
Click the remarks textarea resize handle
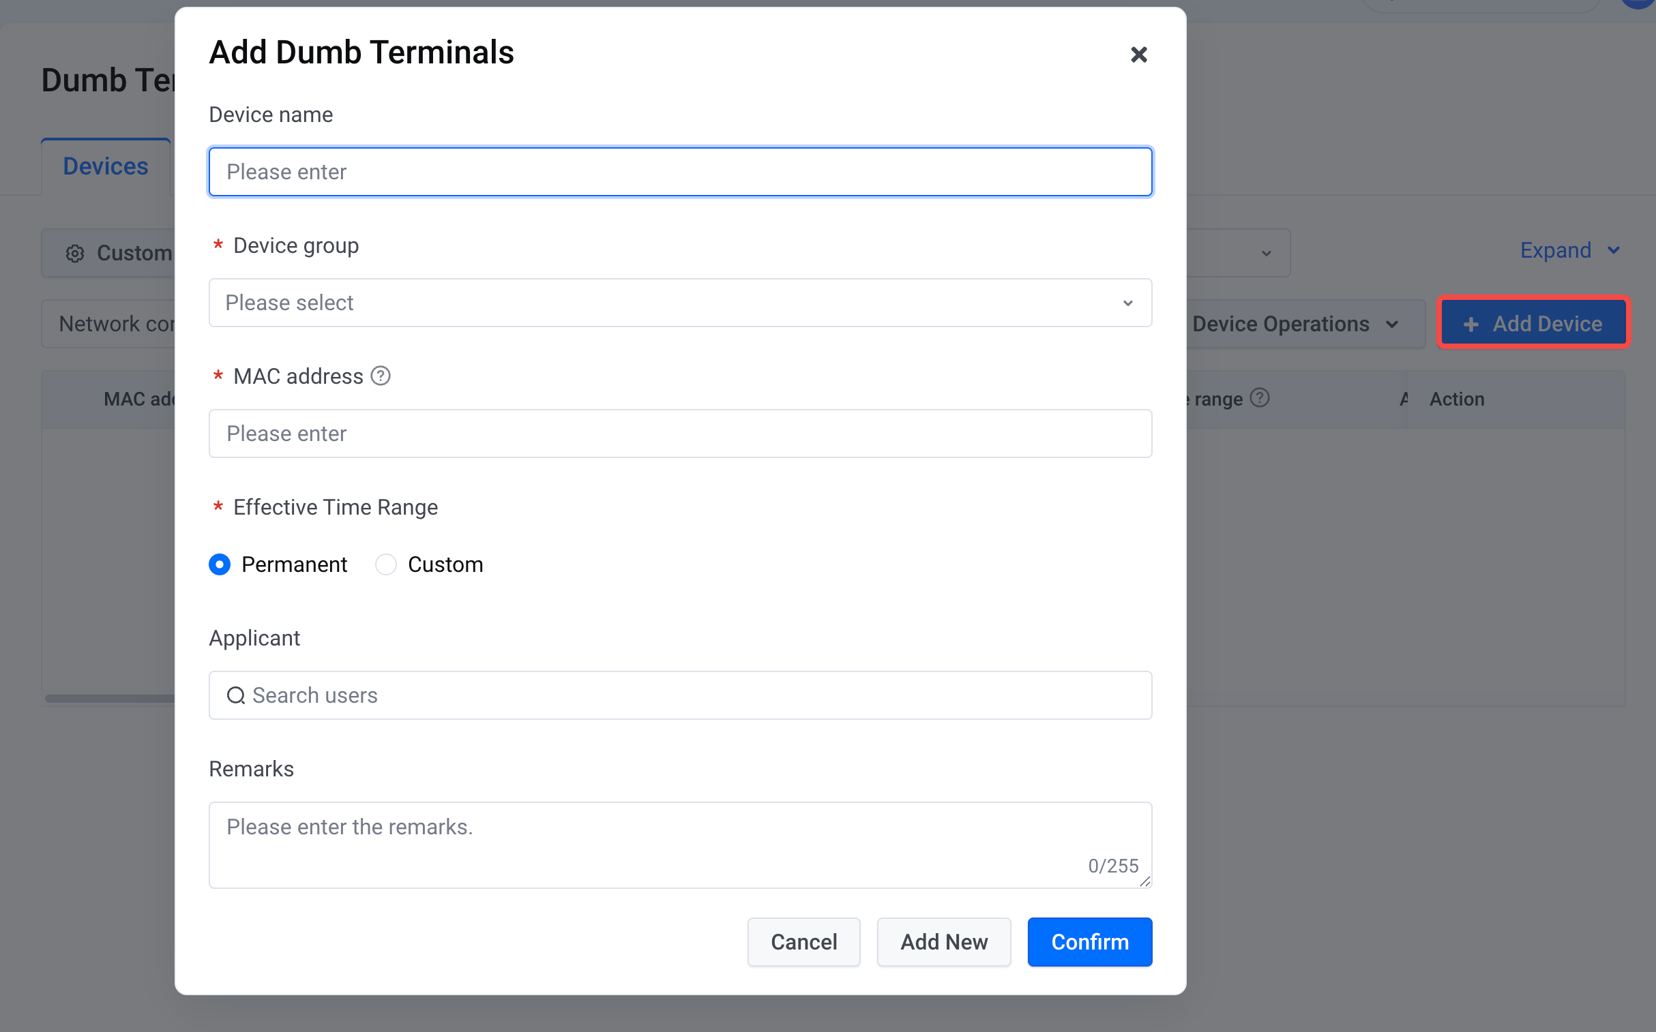[x=1145, y=882]
